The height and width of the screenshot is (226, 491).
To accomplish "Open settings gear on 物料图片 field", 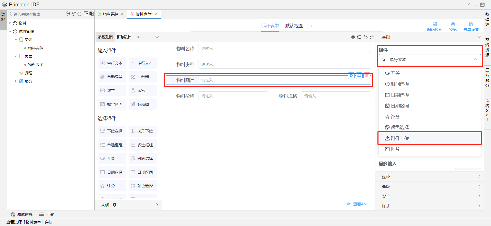I will [351, 76].
